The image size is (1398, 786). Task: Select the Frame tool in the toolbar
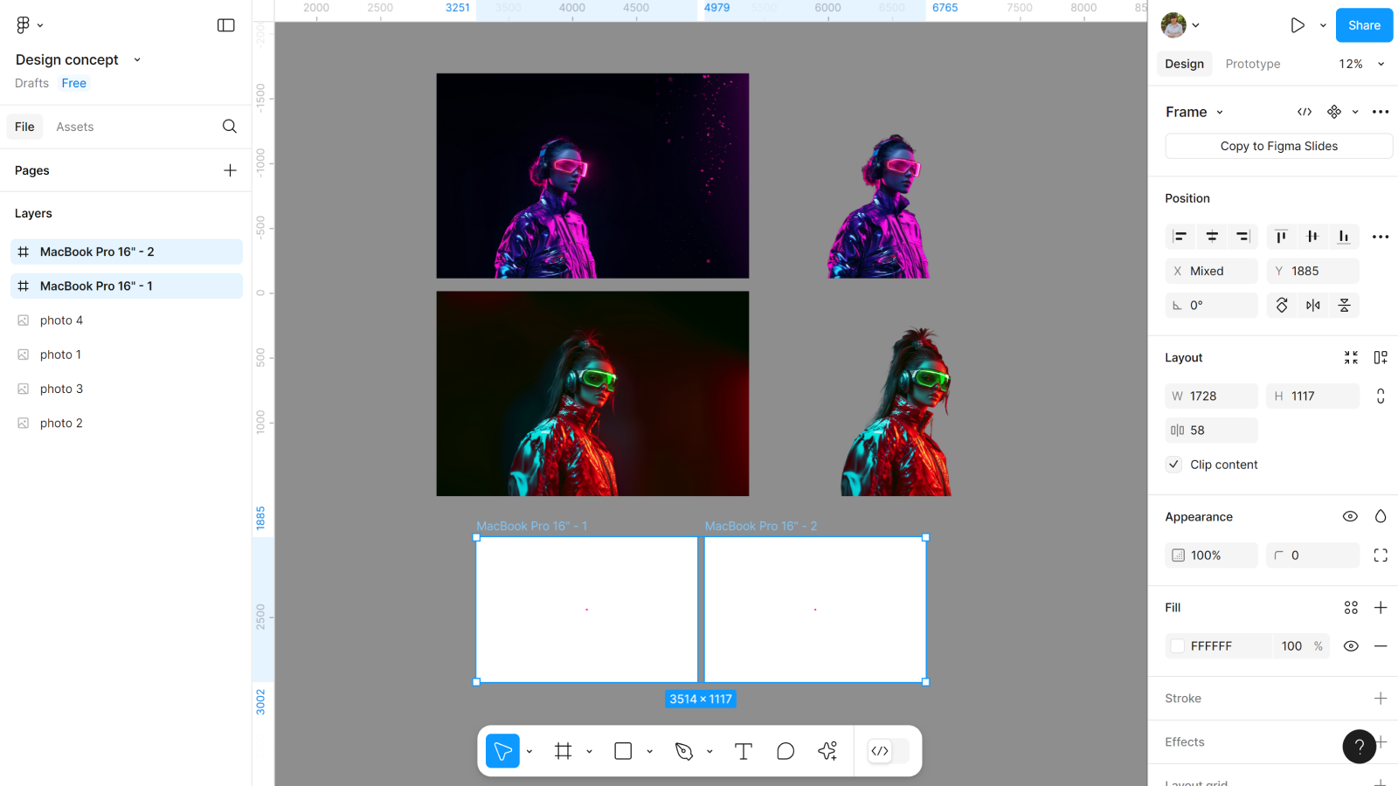tap(564, 751)
